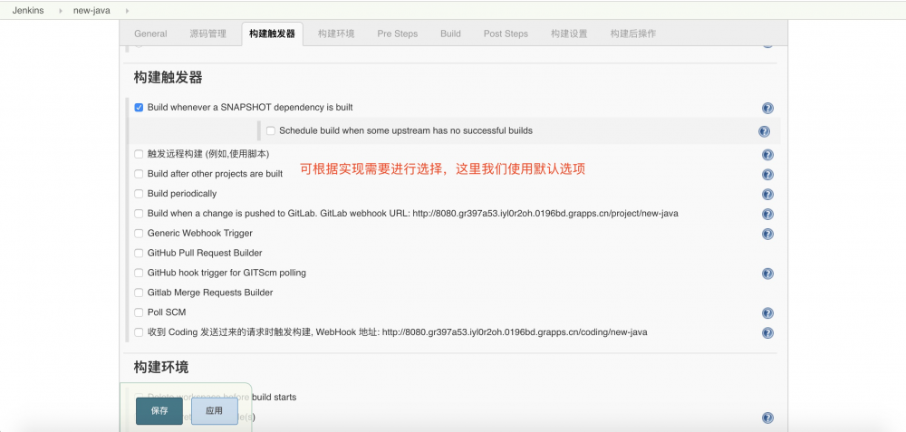The height and width of the screenshot is (432, 906).
Task: Uncheck Build whenever a SNAPSHOT dependency is built
Action: pos(139,108)
